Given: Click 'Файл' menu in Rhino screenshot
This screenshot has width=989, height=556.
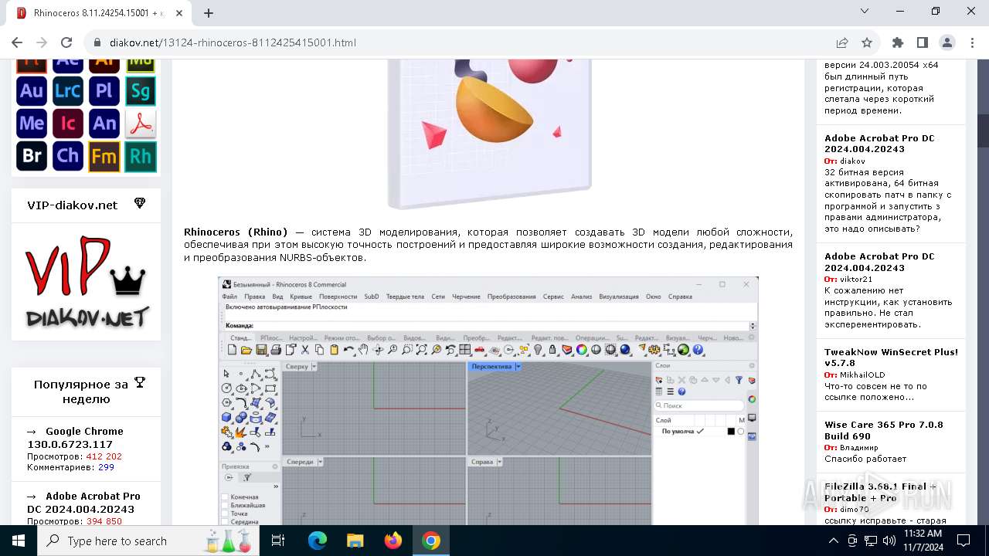Looking at the screenshot, I should [229, 297].
